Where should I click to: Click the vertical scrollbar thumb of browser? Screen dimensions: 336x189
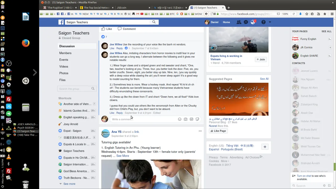335,167
